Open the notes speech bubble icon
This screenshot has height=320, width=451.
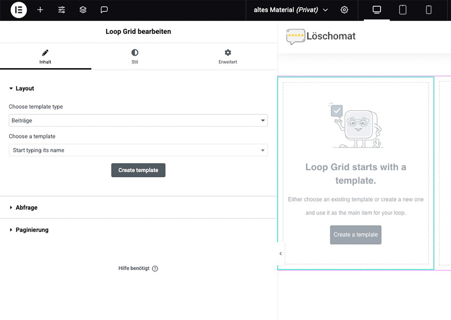point(104,10)
